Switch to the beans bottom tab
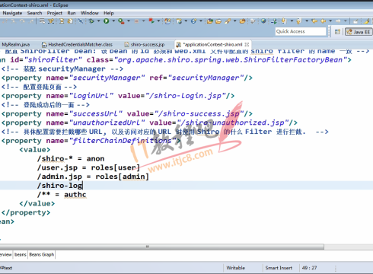 pyautogui.click(x=21, y=254)
